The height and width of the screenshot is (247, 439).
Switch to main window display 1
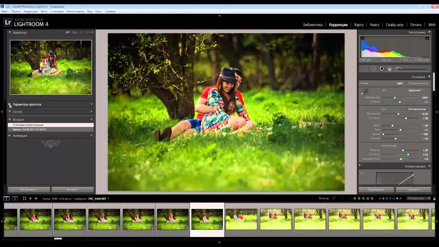(7, 198)
